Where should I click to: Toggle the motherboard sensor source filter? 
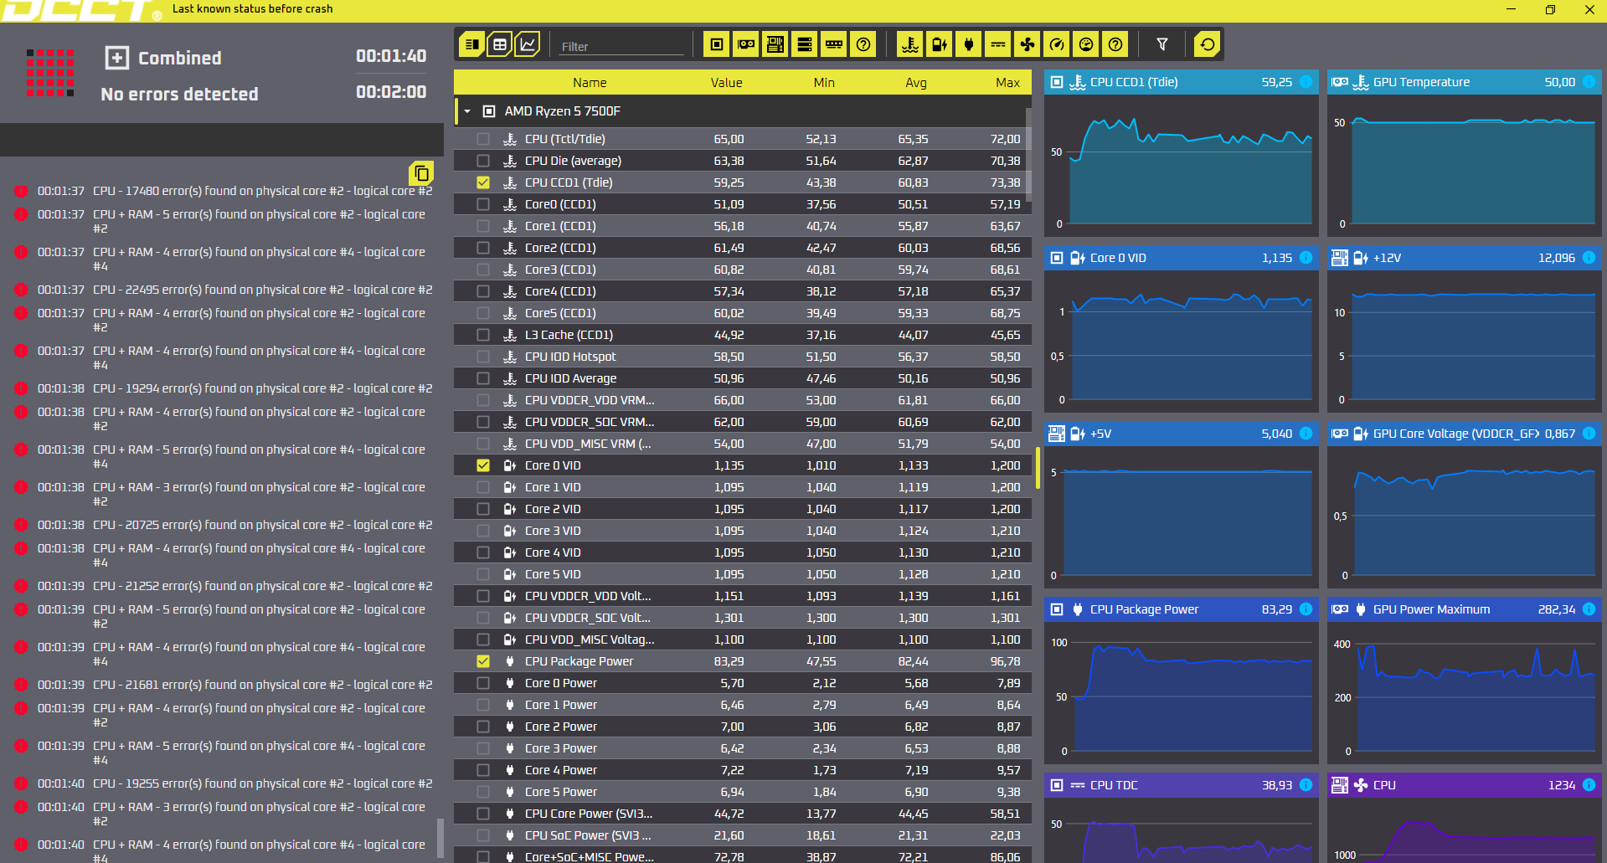(775, 44)
